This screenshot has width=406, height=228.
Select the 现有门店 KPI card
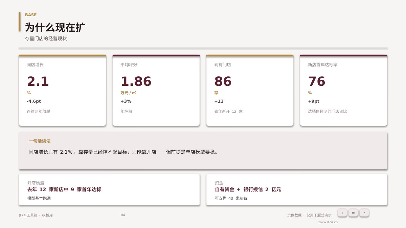(x=250, y=90)
